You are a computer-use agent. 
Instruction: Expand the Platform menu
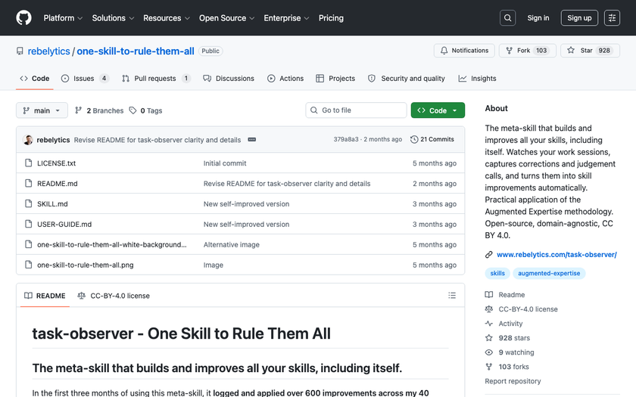coord(63,18)
